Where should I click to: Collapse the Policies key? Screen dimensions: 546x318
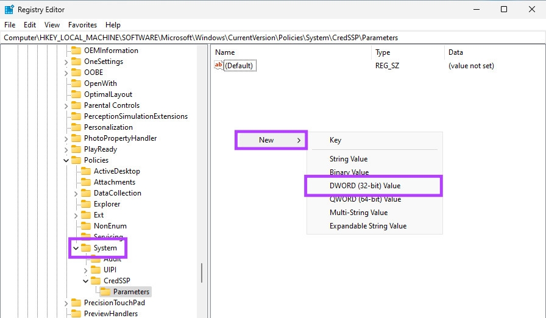pos(66,160)
